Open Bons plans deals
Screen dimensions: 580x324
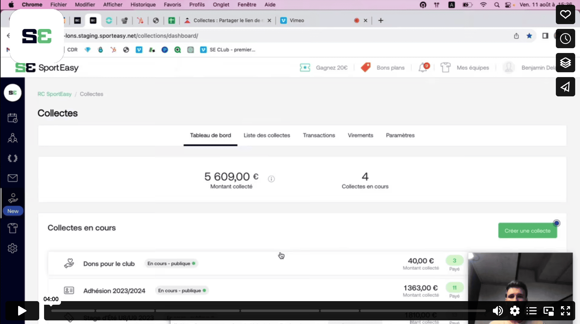(383, 67)
